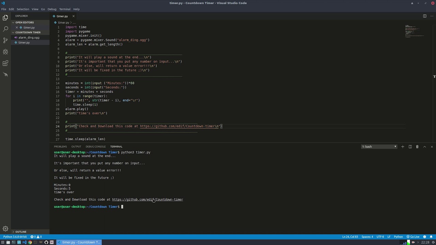Open the Debug menu

52,9
